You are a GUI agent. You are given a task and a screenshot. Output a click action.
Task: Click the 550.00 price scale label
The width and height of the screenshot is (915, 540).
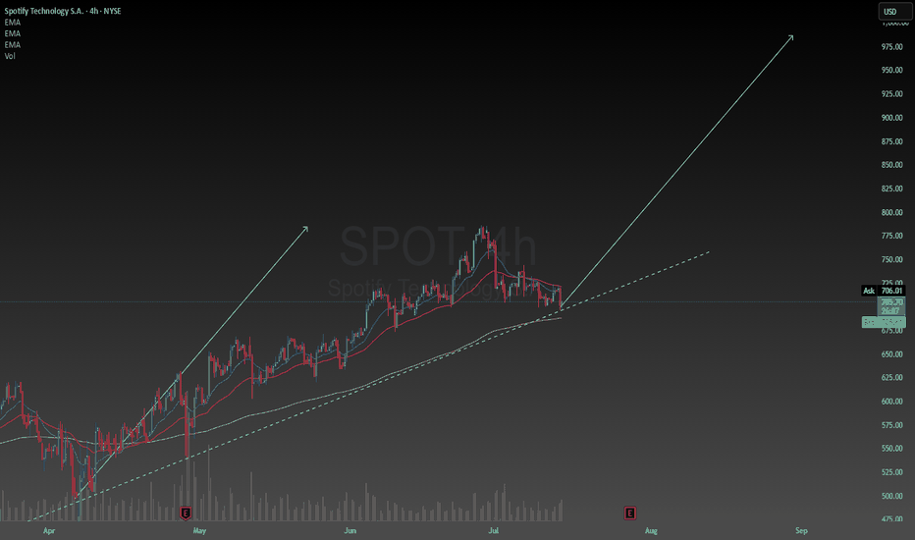point(891,449)
